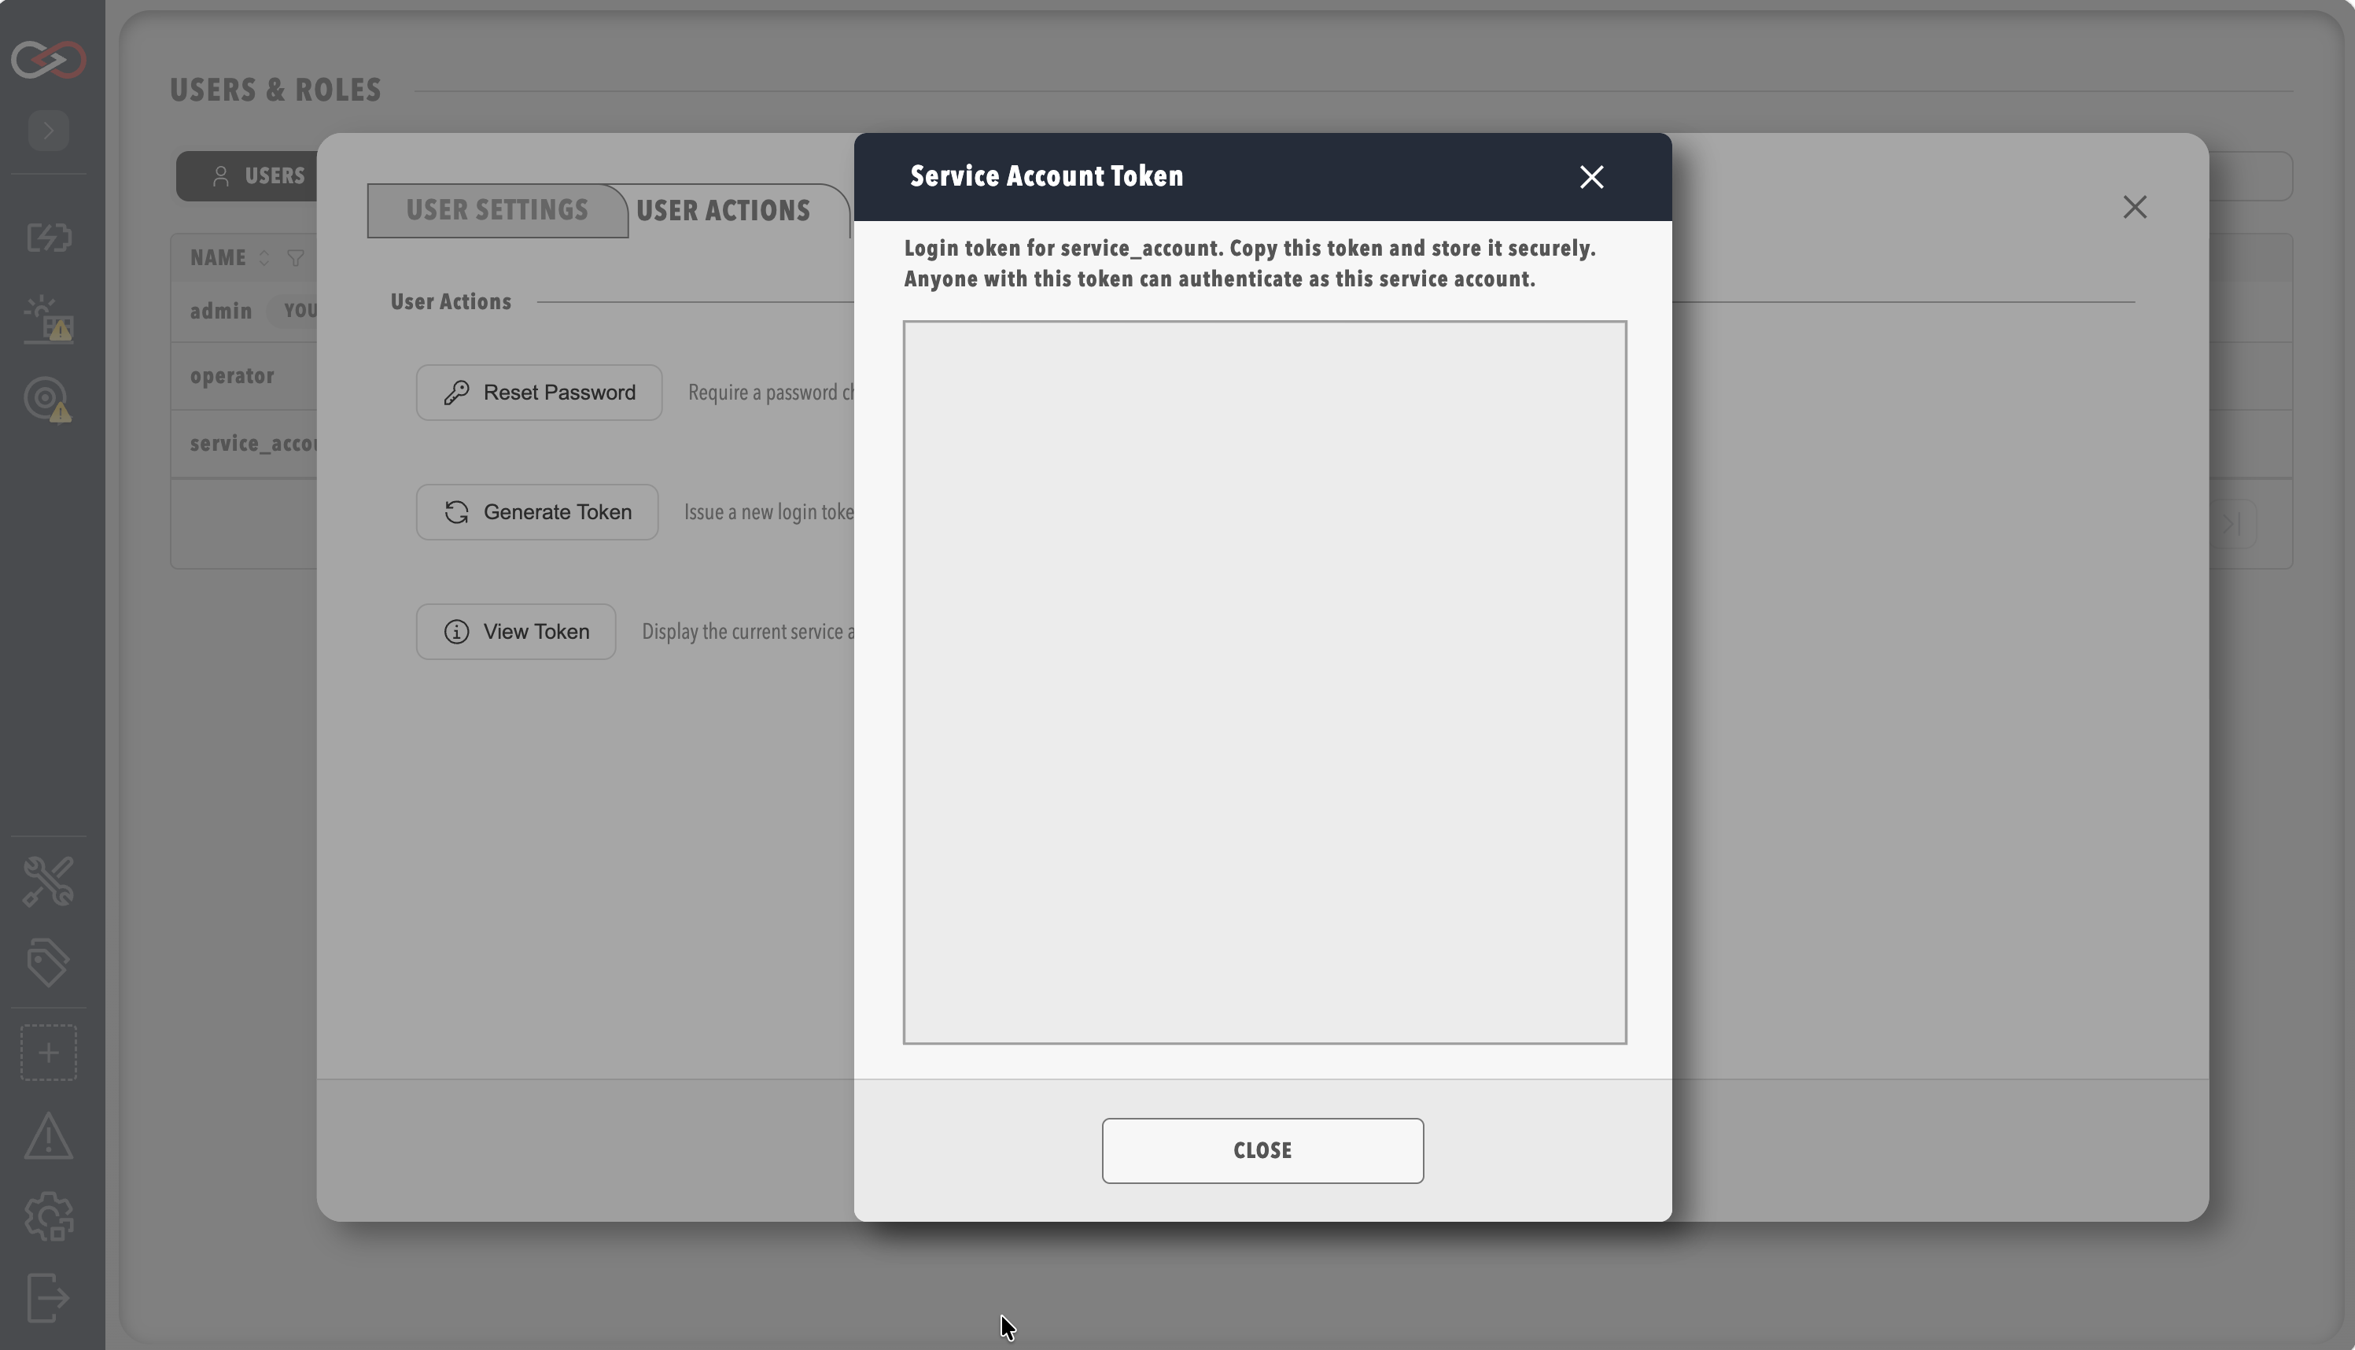Image resolution: width=2355 pixels, height=1350 pixels.
Task: Open the tags sidebar icon
Action: pos(49,962)
